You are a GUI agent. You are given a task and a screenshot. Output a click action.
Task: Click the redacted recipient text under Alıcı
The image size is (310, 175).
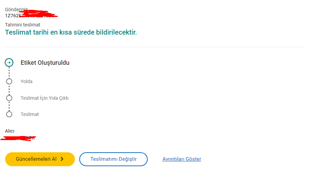pos(19,138)
